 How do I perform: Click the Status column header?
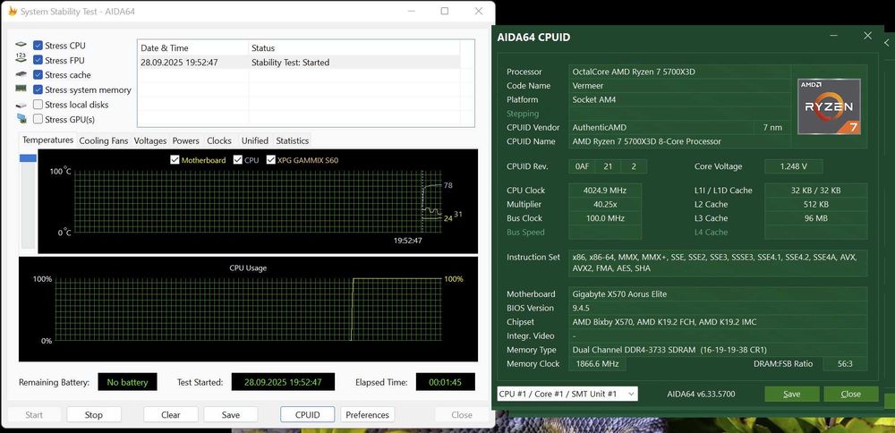[x=354, y=48]
